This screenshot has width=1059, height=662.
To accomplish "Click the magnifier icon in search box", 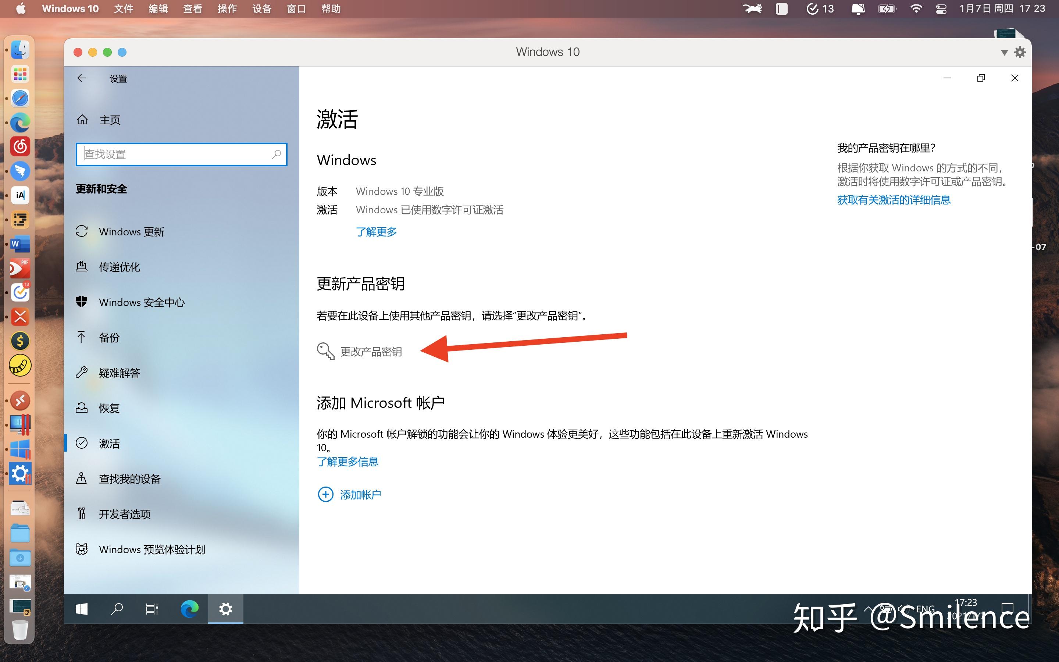I will click(x=276, y=154).
